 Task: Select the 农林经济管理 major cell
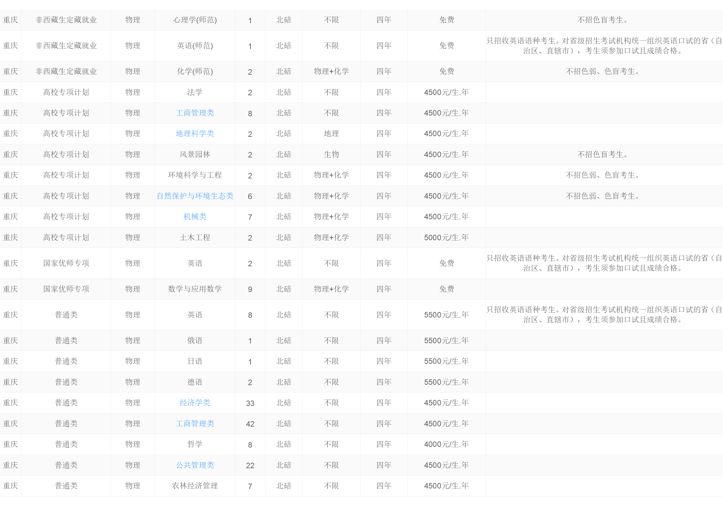click(195, 486)
